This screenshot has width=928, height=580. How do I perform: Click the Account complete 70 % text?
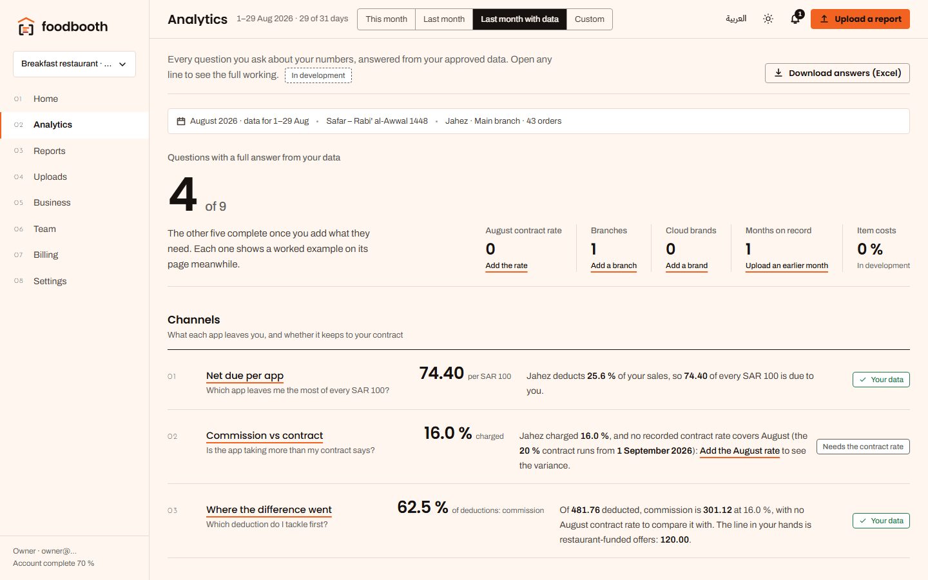(53, 563)
